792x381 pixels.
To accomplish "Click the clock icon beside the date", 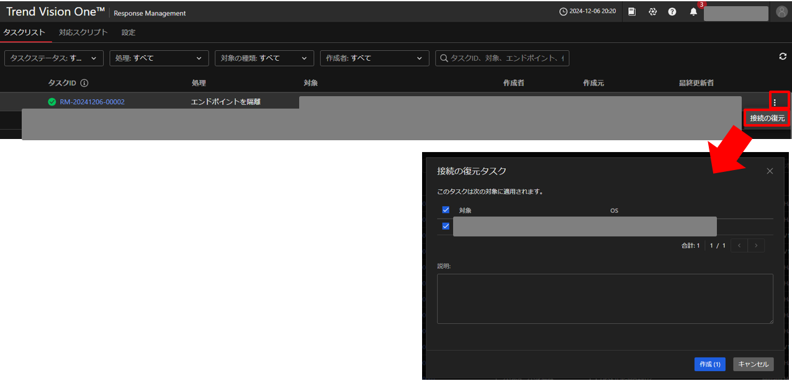I will [x=564, y=12].
